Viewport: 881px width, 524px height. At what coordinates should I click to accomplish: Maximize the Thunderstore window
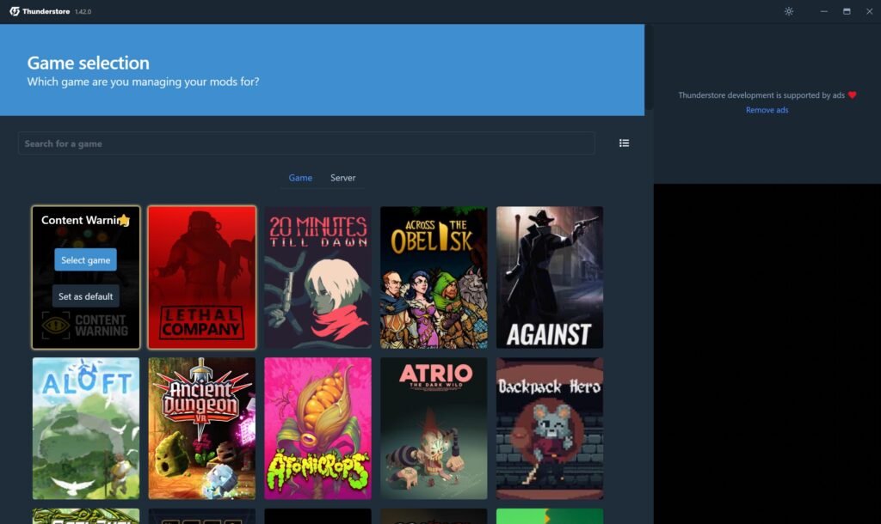(847, 11)
